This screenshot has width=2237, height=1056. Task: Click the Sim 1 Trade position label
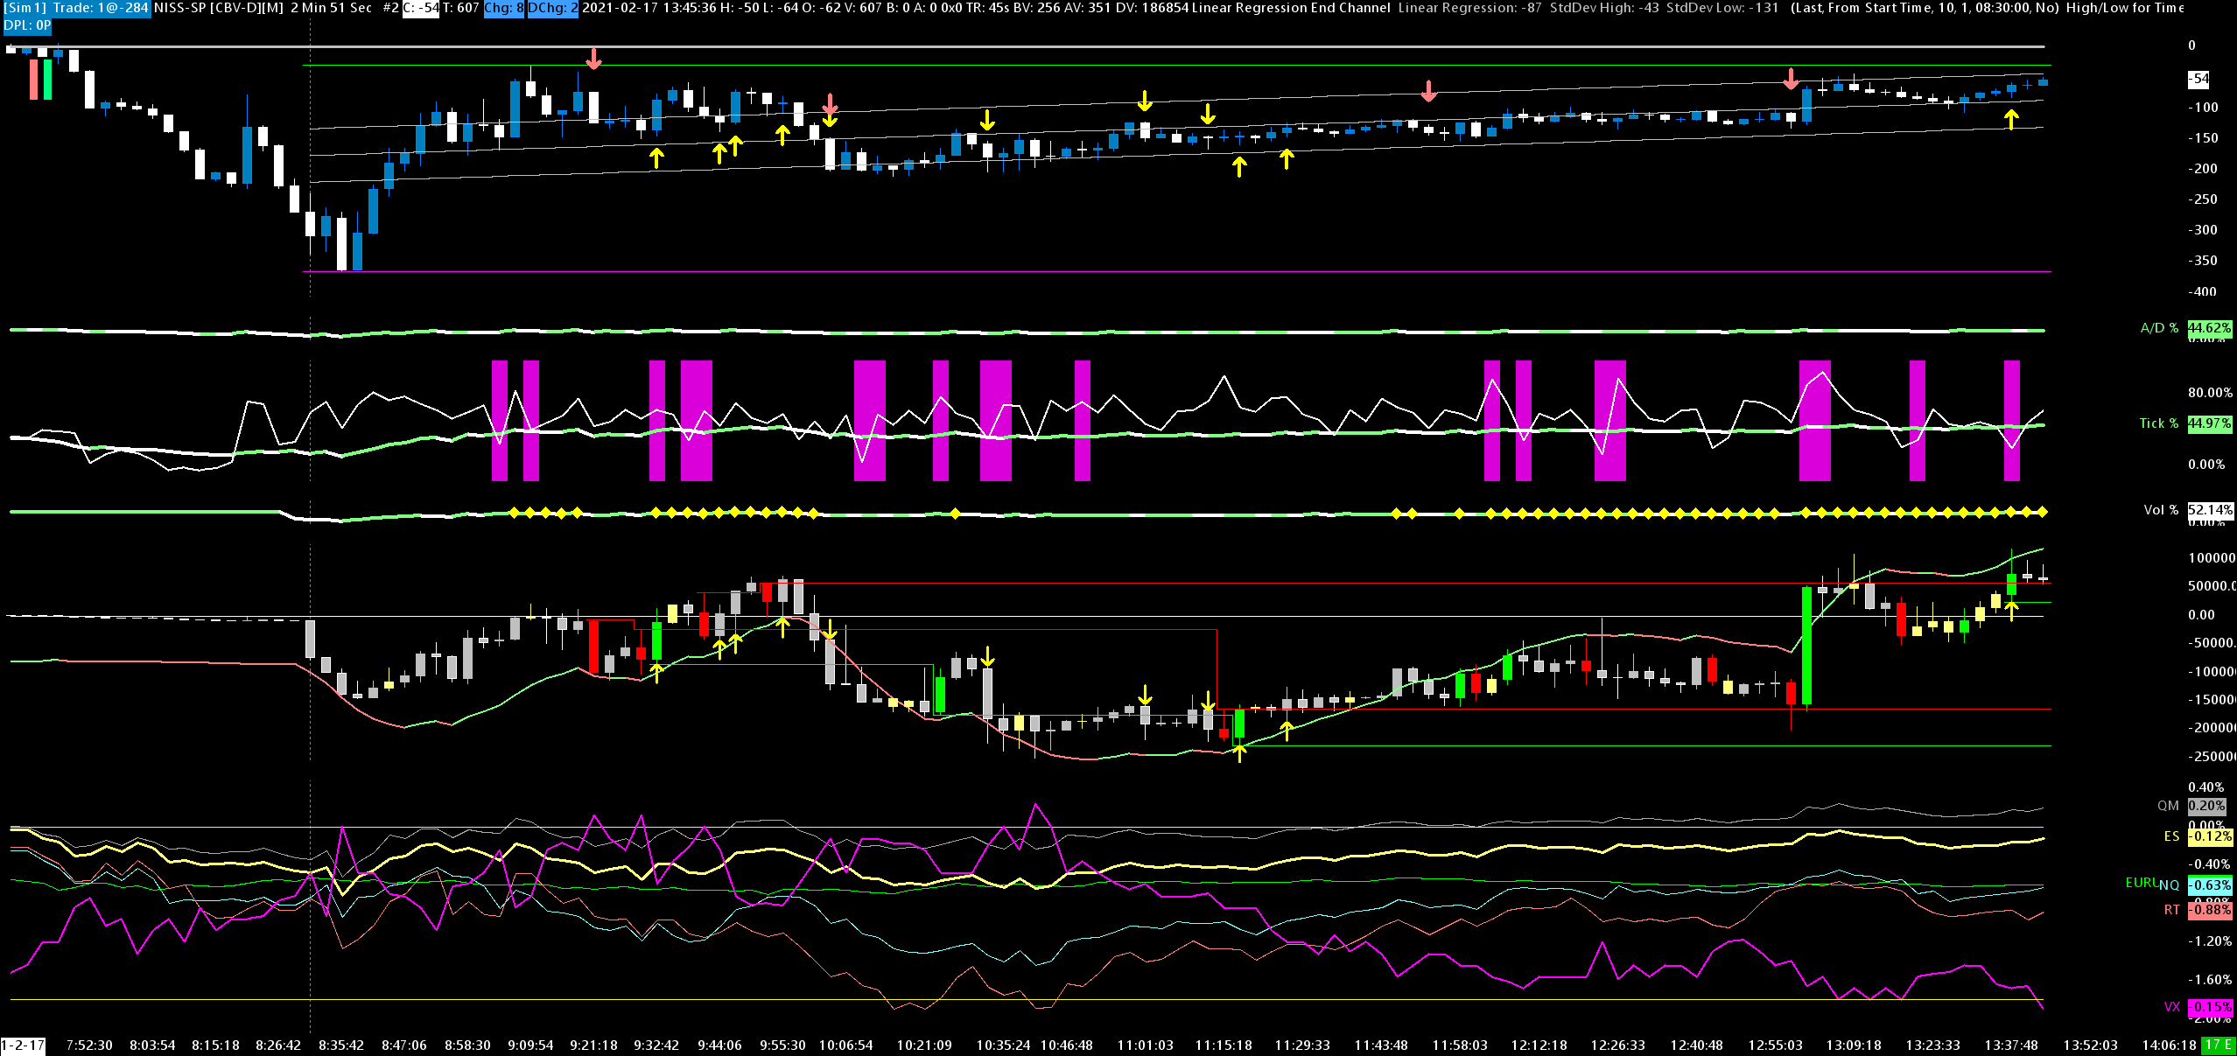[76, 8]
